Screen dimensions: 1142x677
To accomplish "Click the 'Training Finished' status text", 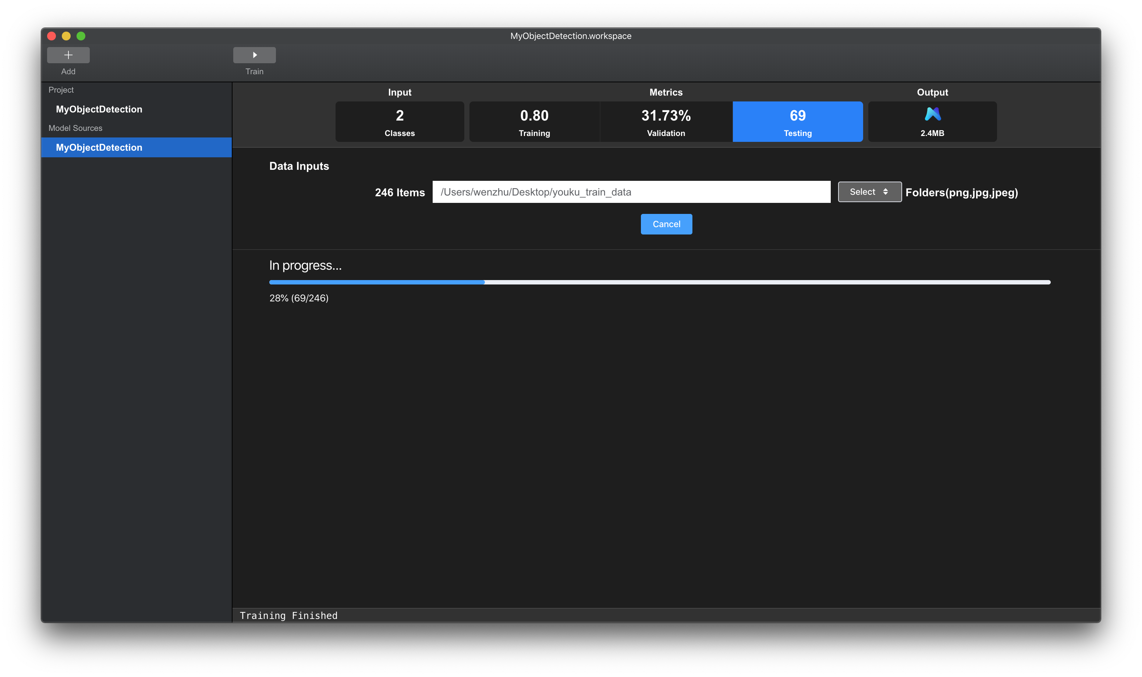I will point(288,615).
